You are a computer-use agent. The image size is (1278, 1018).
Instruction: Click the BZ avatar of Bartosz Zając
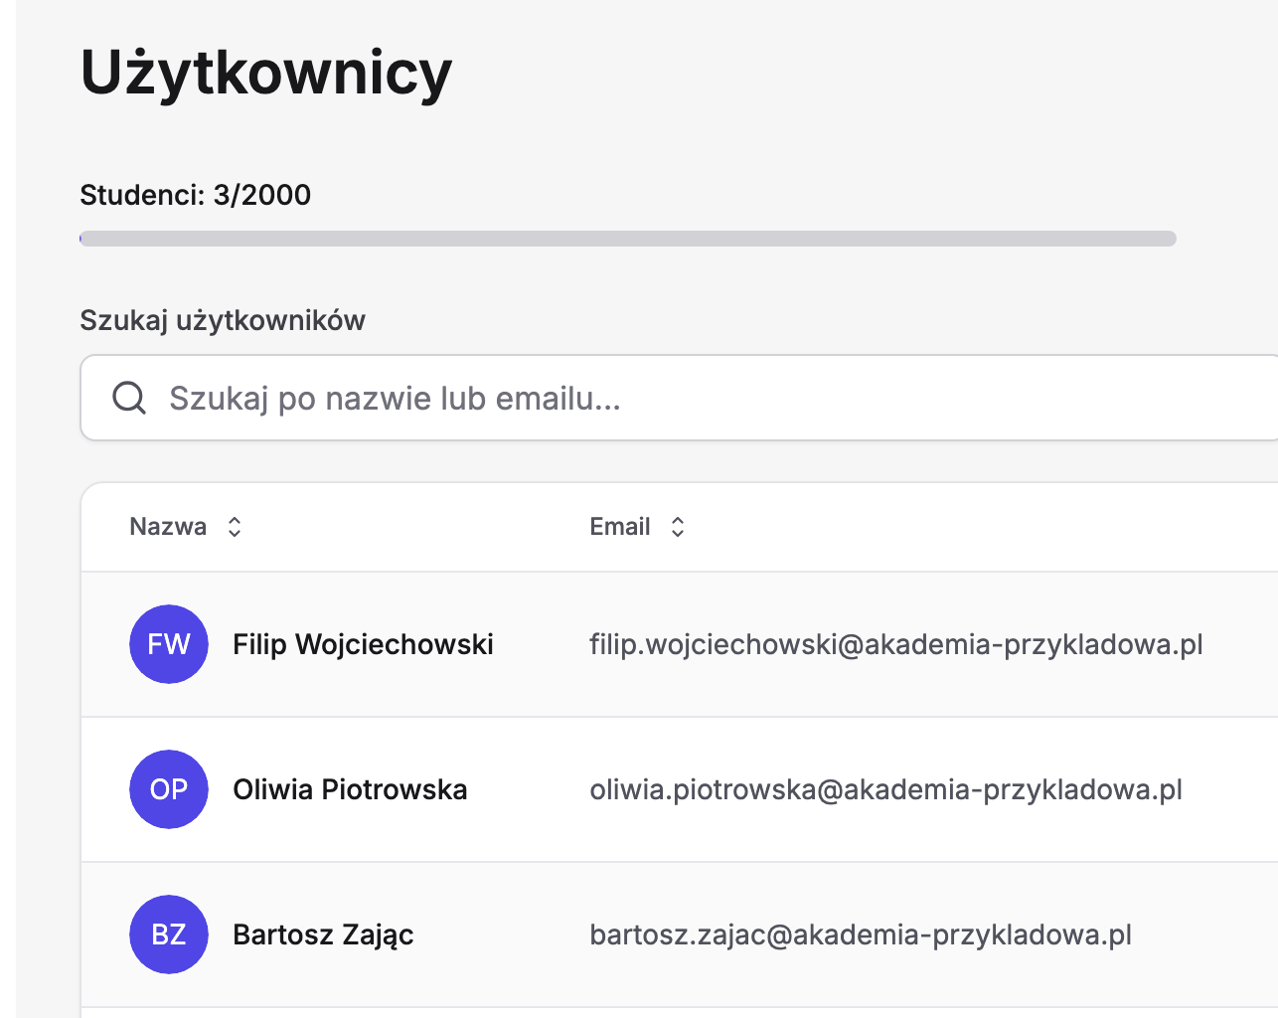pyautogui.click(x=169, y=934)
